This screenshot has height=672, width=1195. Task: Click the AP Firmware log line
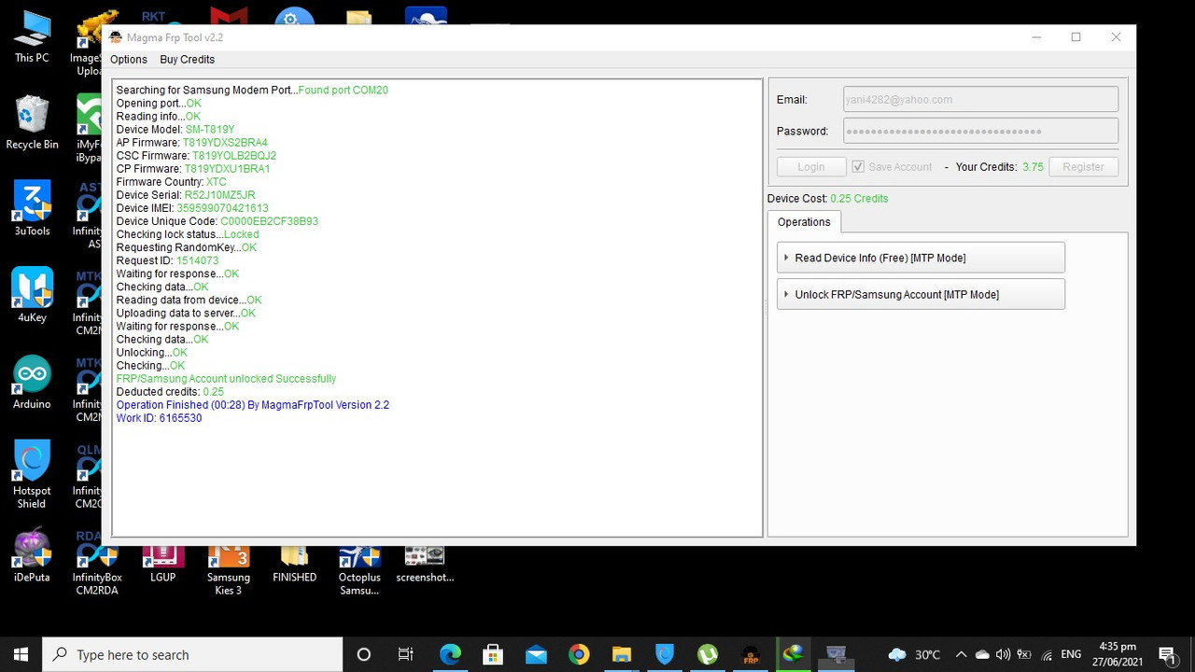click(x=192, y=143)
